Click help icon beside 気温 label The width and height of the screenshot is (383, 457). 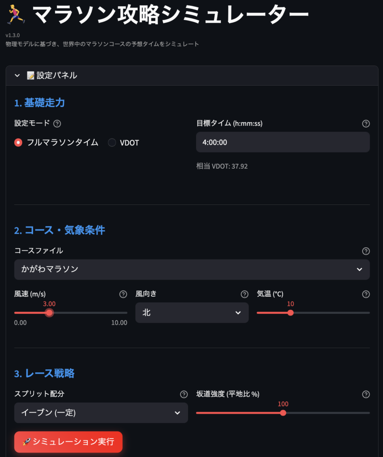[x=366, y=294]
